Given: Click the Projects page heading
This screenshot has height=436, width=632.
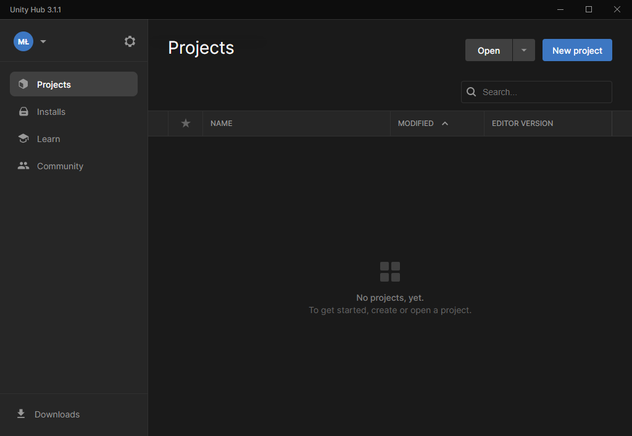Looking at the screenshot, I should [x=201, y=48].
